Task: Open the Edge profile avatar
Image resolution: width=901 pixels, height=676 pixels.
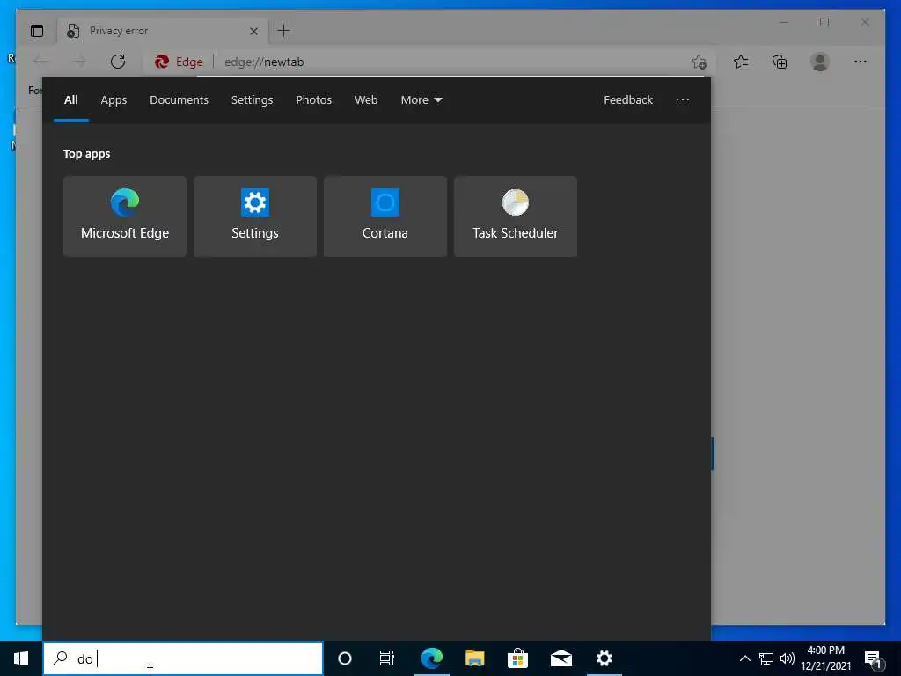Action: point(820,62)
